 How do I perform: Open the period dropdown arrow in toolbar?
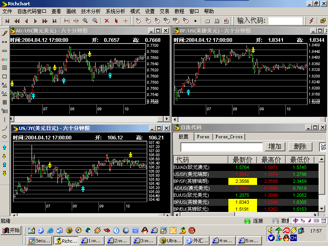[x=196, y=21]
